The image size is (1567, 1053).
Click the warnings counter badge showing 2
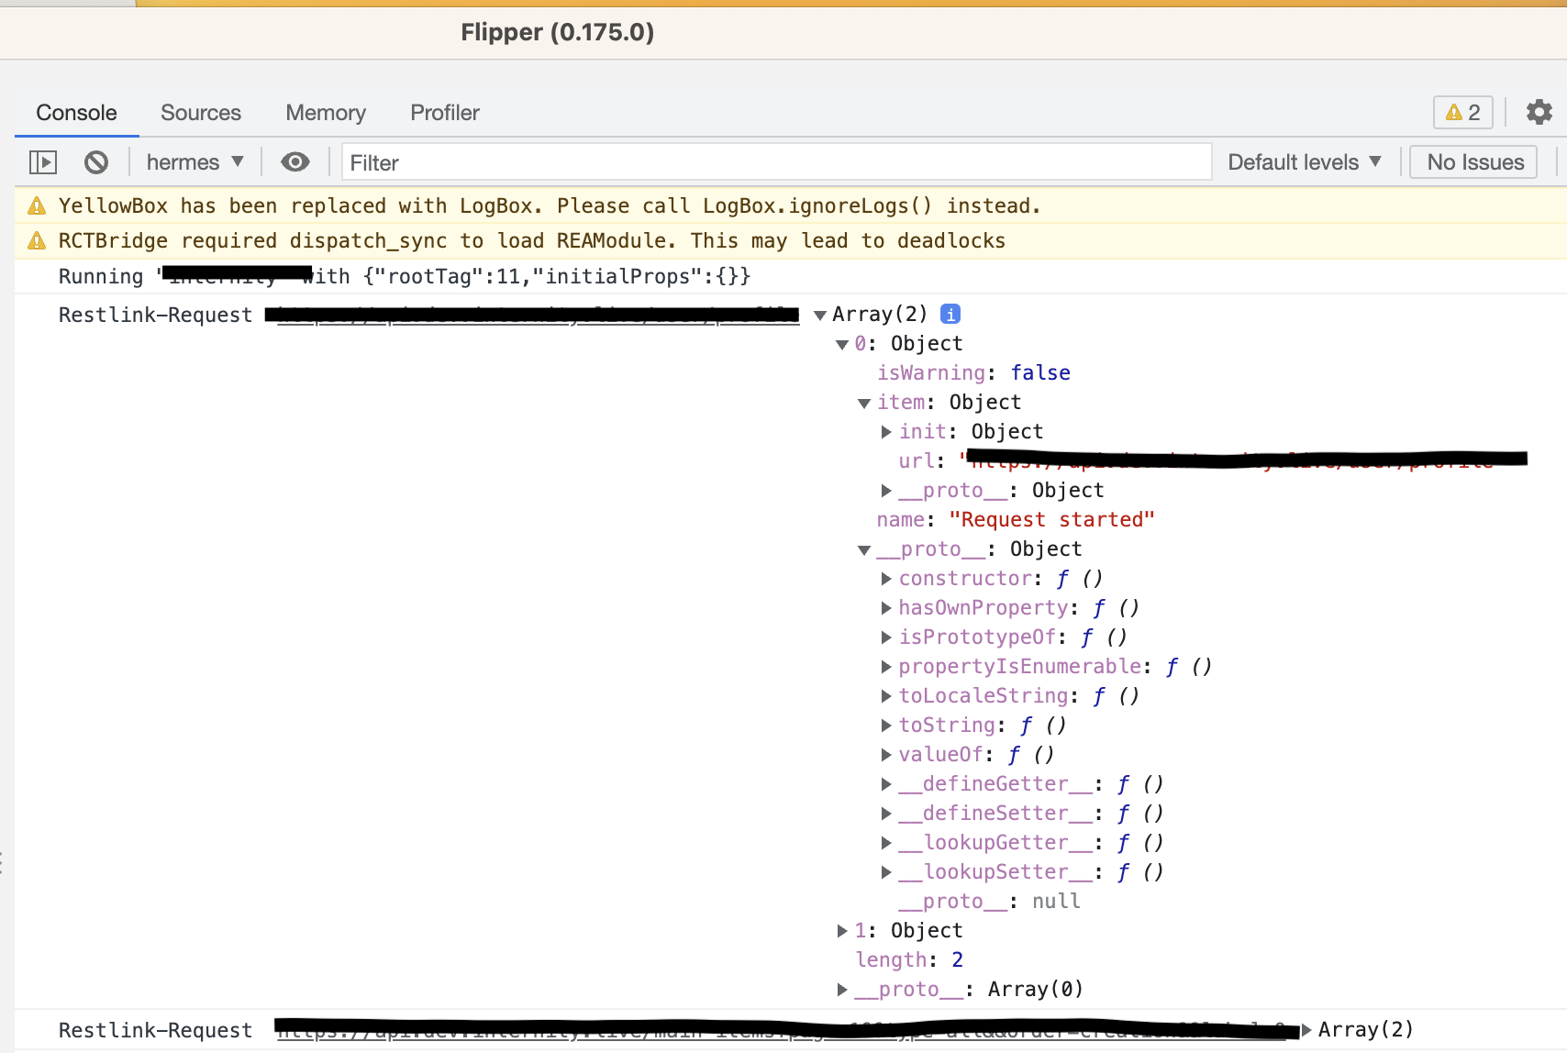coord(1462,112)
